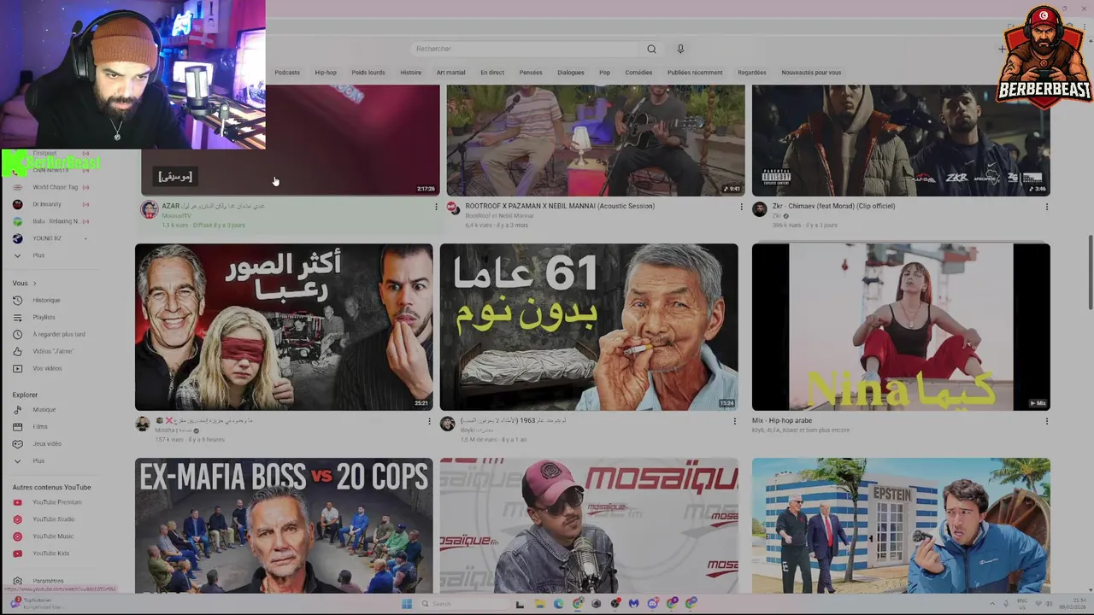Open Zkr - Chimaev title link

[833, 206]
